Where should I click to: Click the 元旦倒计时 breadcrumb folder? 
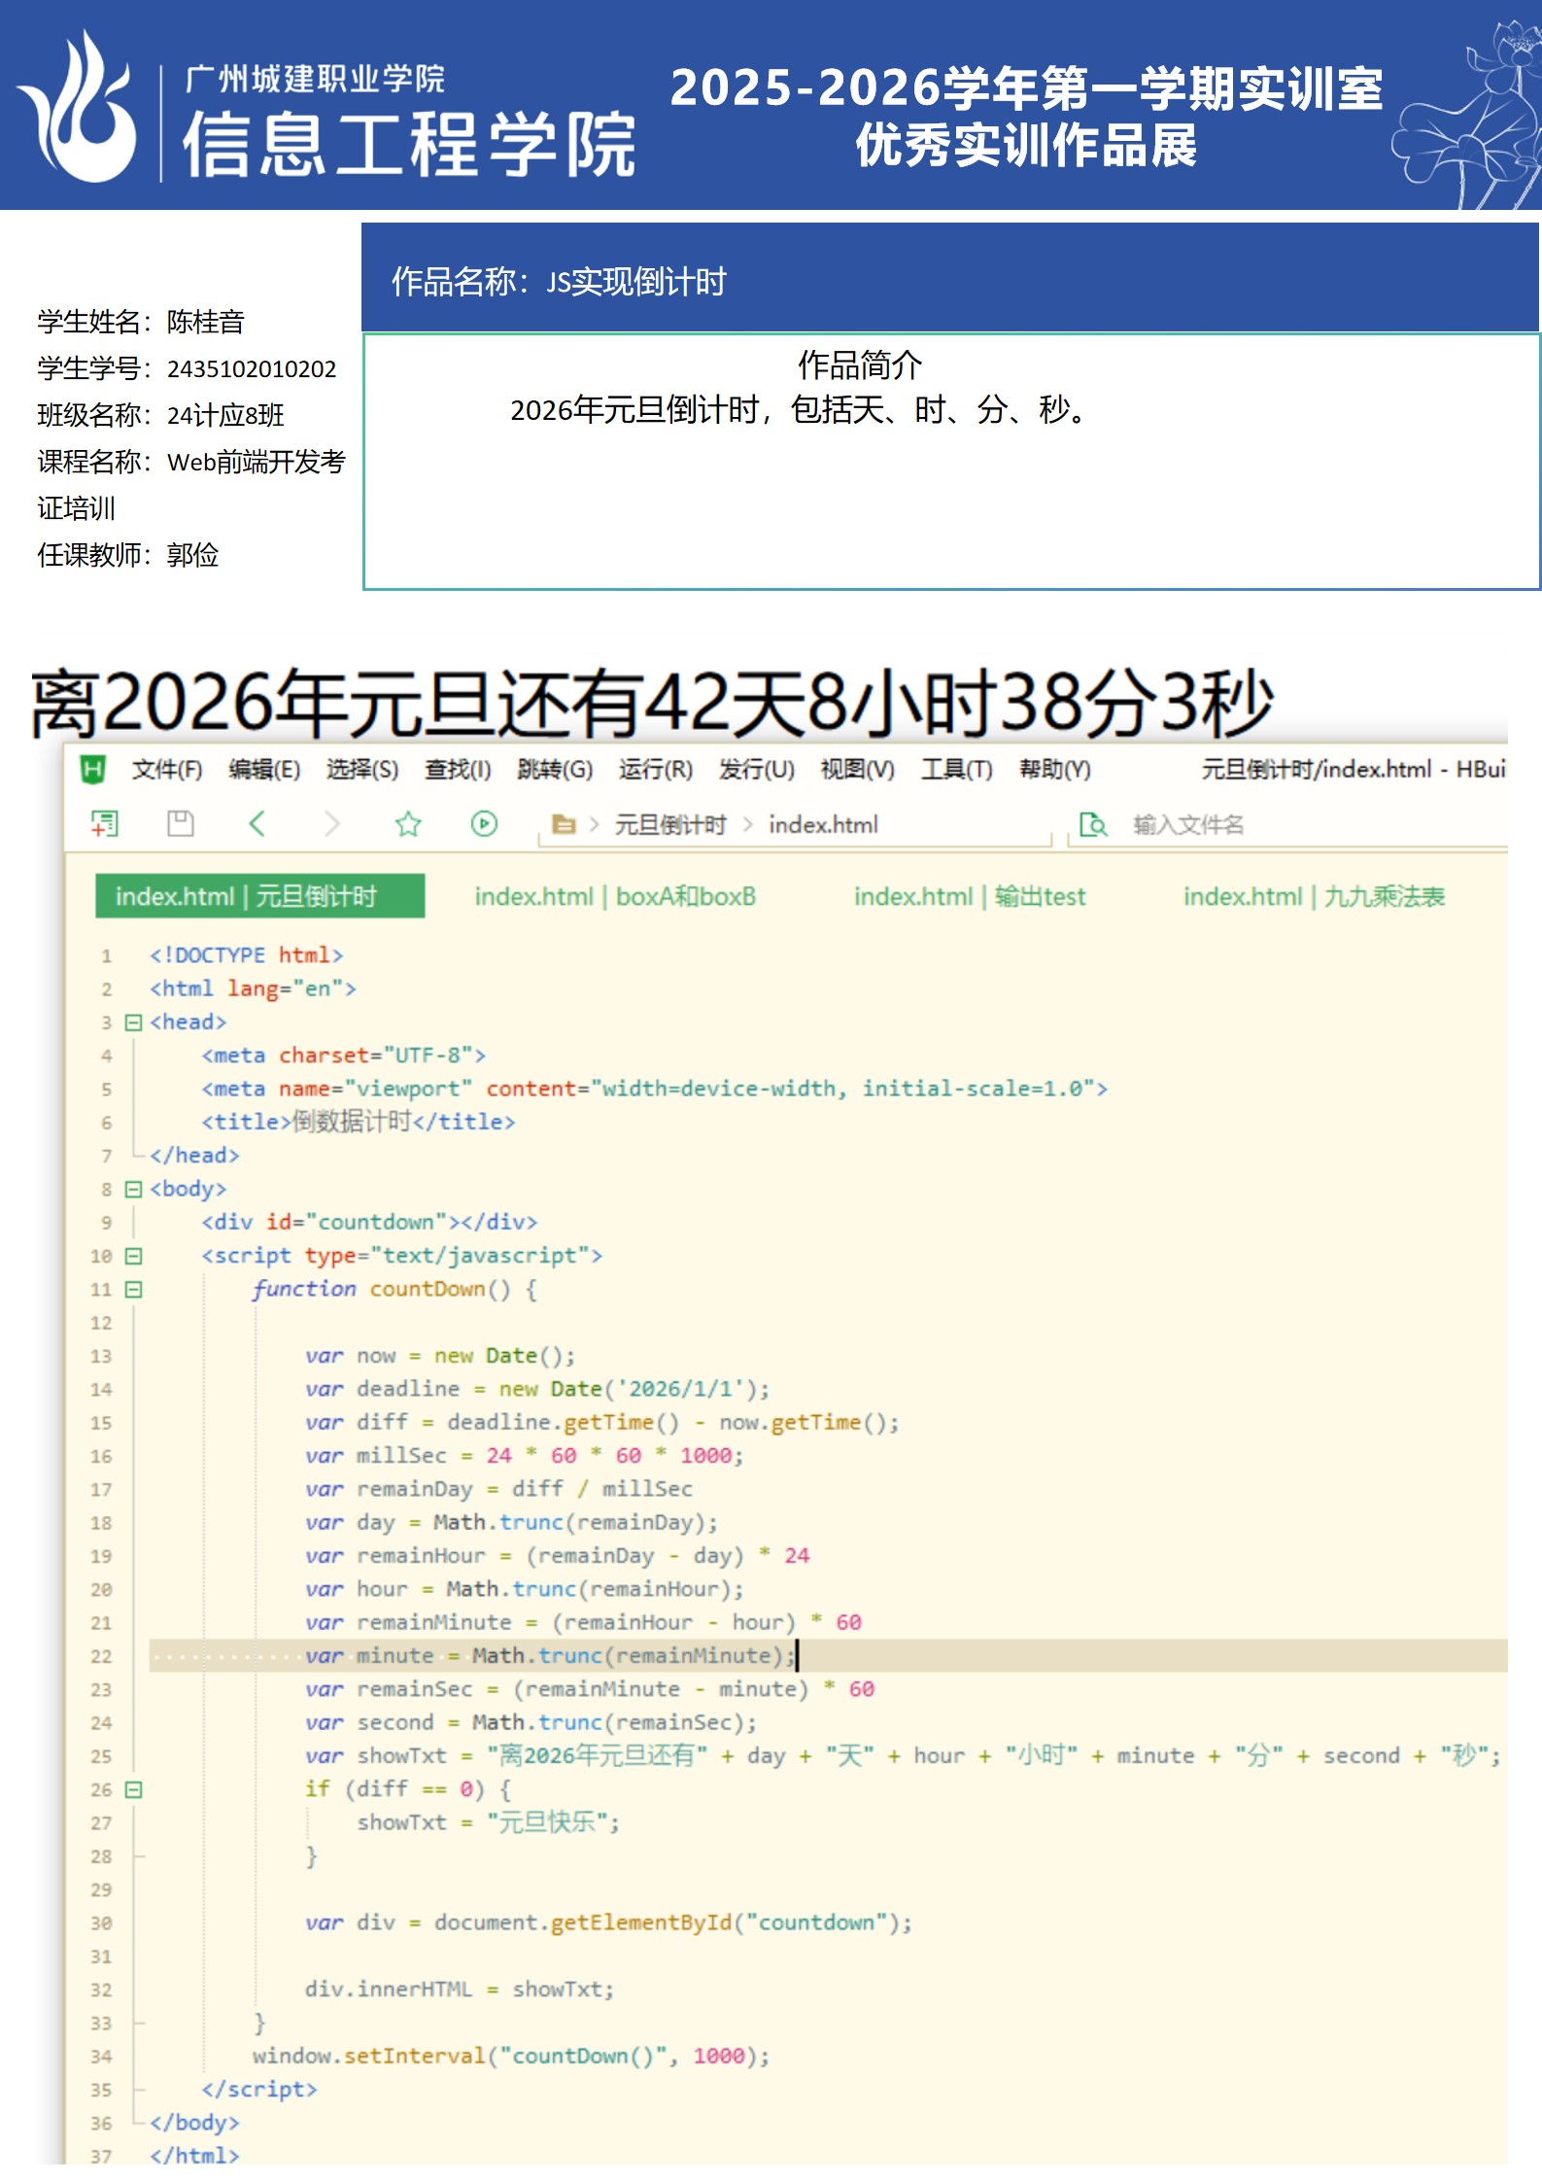click(x=670, y=825)
